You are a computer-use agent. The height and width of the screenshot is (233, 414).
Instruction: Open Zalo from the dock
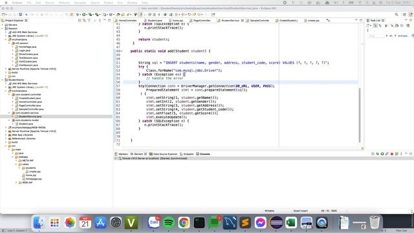pos(154,223)
